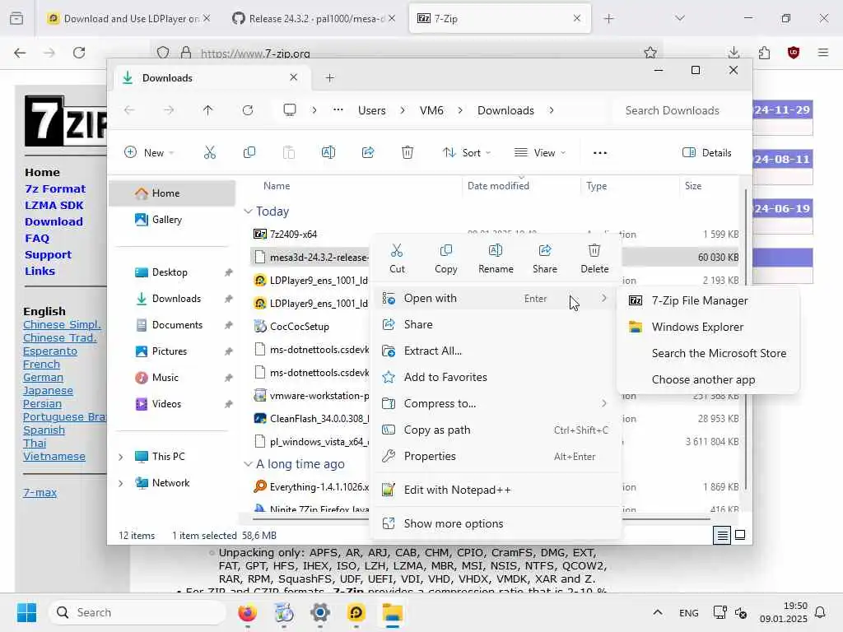Select Search the Microsoft Store
This screenshot has width=843, height=632.
click(707, 353)
